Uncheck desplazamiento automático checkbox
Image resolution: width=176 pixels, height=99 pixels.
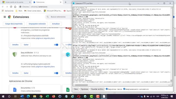pos(124,89)
